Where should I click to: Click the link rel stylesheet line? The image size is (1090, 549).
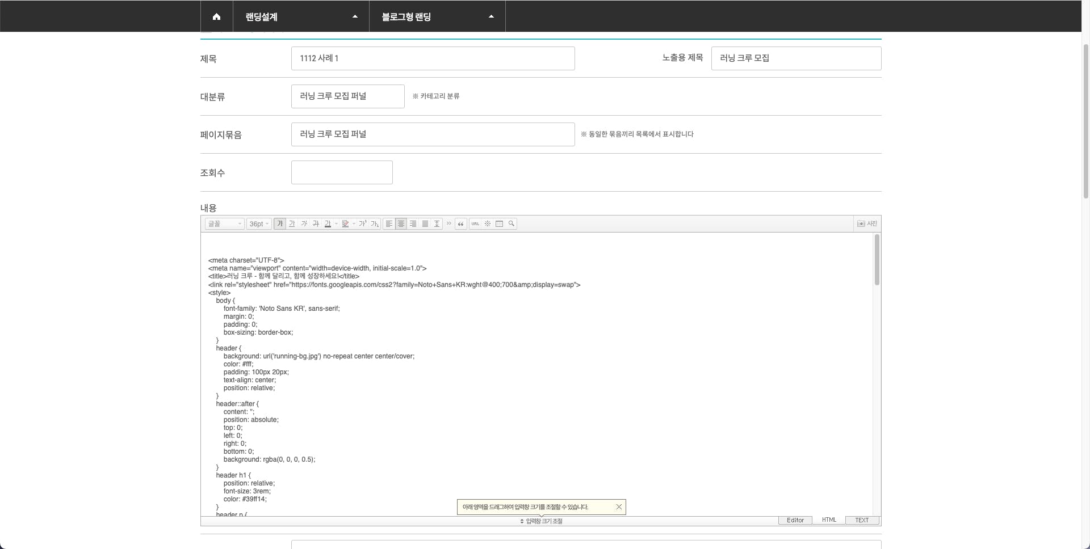[x=395, y=285]
